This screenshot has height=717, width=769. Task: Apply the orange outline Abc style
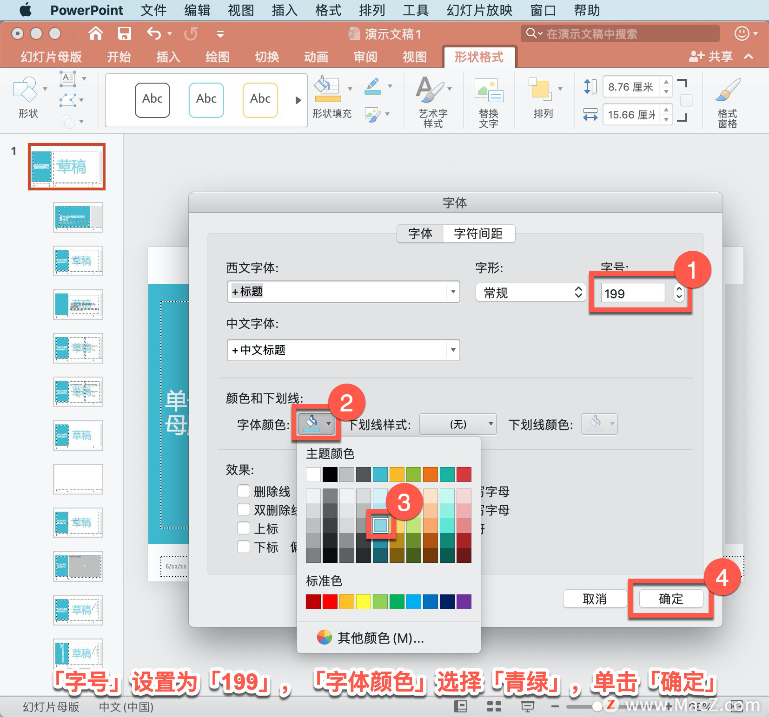[x=260, y=100]
